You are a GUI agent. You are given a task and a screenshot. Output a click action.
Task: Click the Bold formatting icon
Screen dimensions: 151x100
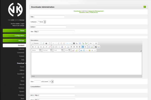33,47
